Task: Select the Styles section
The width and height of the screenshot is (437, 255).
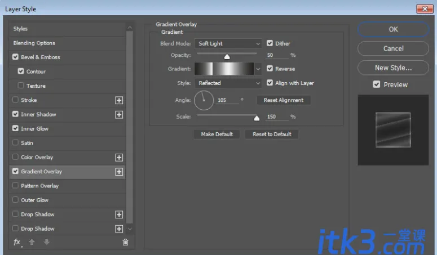Action: 68,29
